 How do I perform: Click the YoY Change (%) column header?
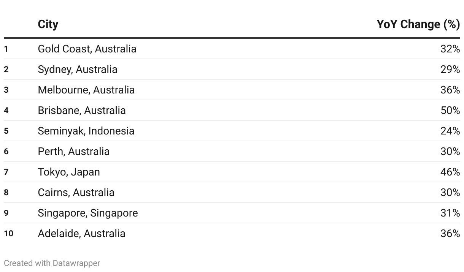(x=418, y=24)
